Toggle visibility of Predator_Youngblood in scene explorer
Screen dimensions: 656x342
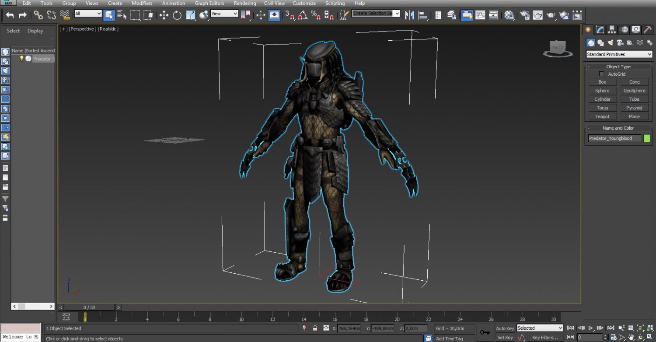coord(21,59)
